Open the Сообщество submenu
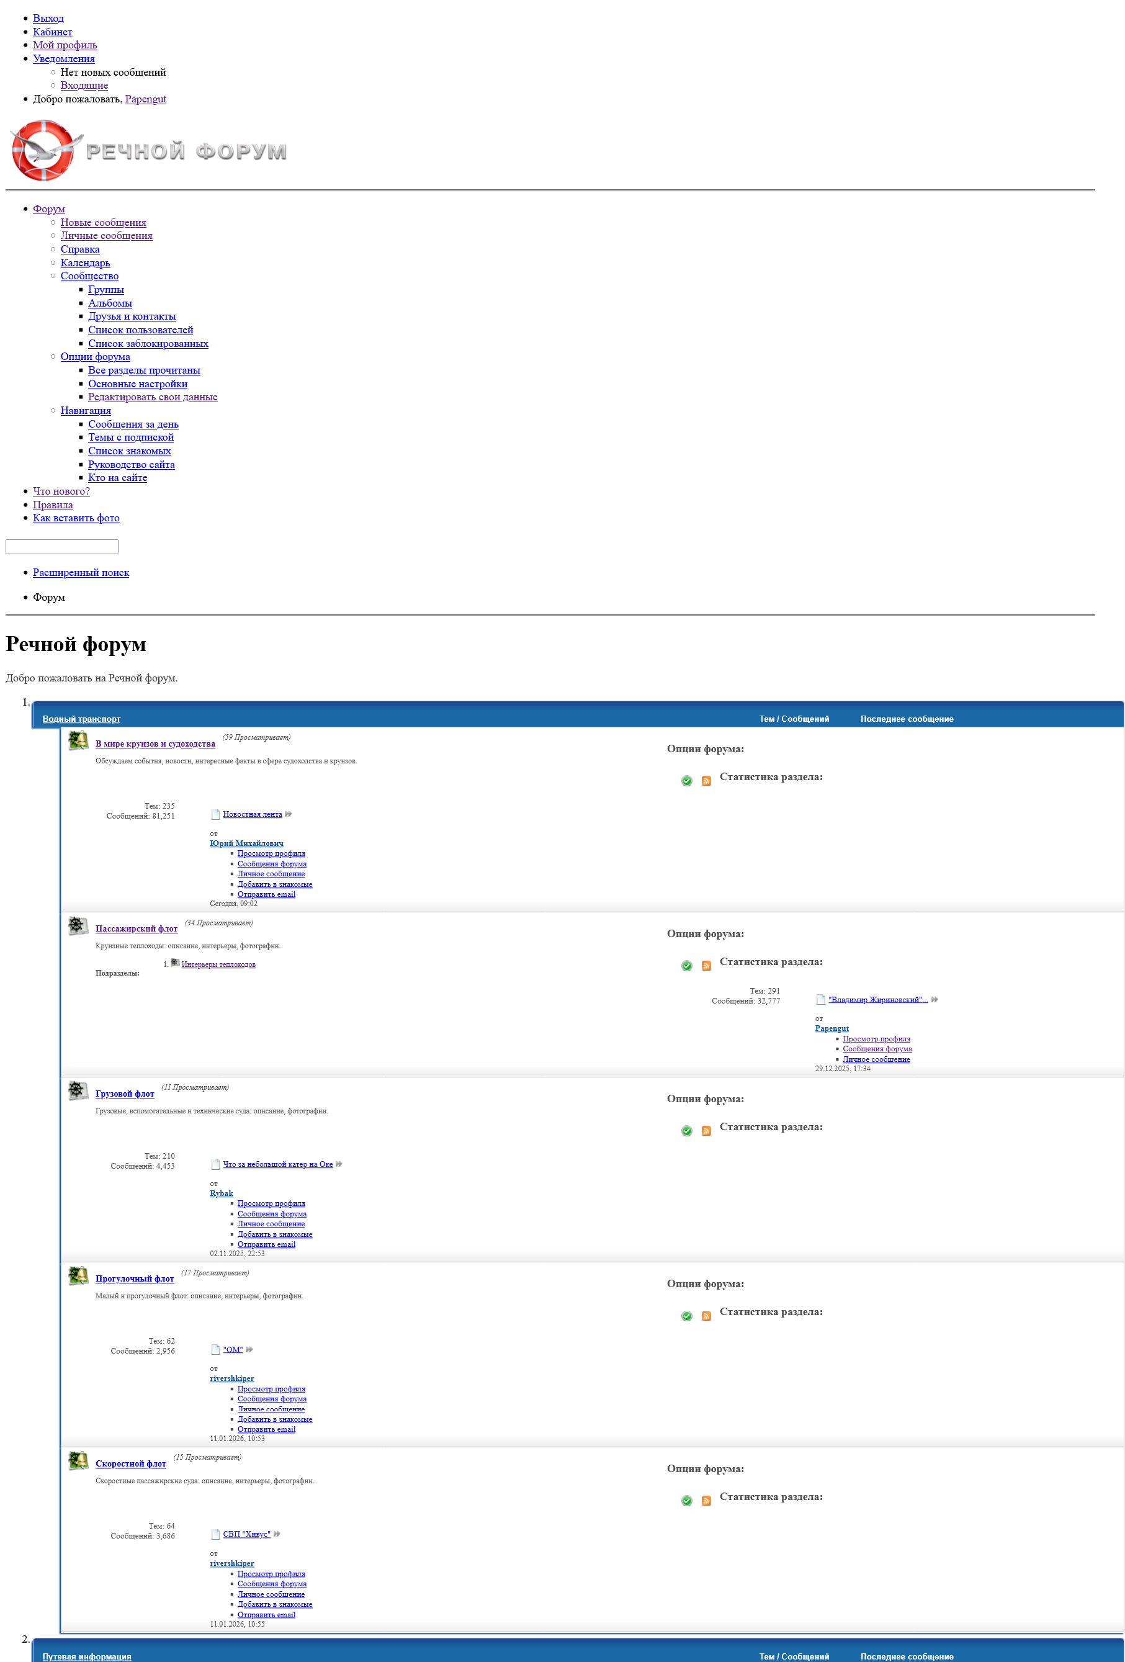 89,276
